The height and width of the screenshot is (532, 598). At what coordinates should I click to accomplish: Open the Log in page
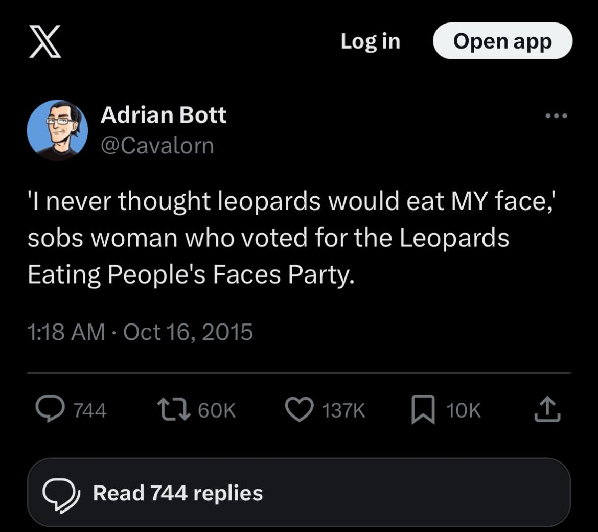(370, 41)
